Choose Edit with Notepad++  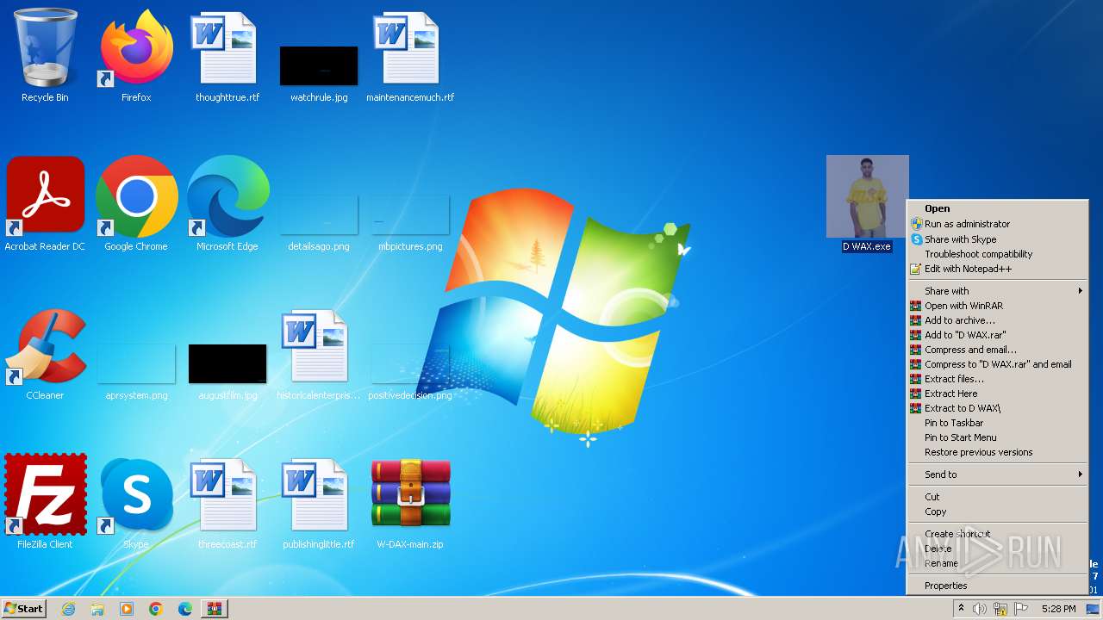click(x=998, y=269)
